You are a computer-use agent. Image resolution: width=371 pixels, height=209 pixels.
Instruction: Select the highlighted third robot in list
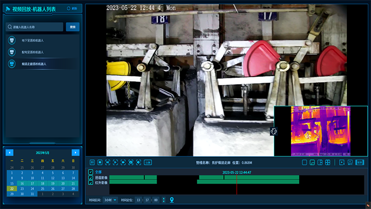[x=43, y=63]
